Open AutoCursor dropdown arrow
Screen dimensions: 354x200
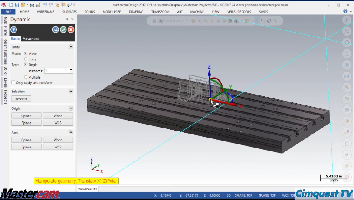pyautogui.click(x=182, y=21)
